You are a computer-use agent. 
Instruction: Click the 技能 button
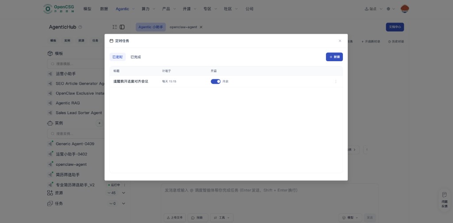coord(198,218)
